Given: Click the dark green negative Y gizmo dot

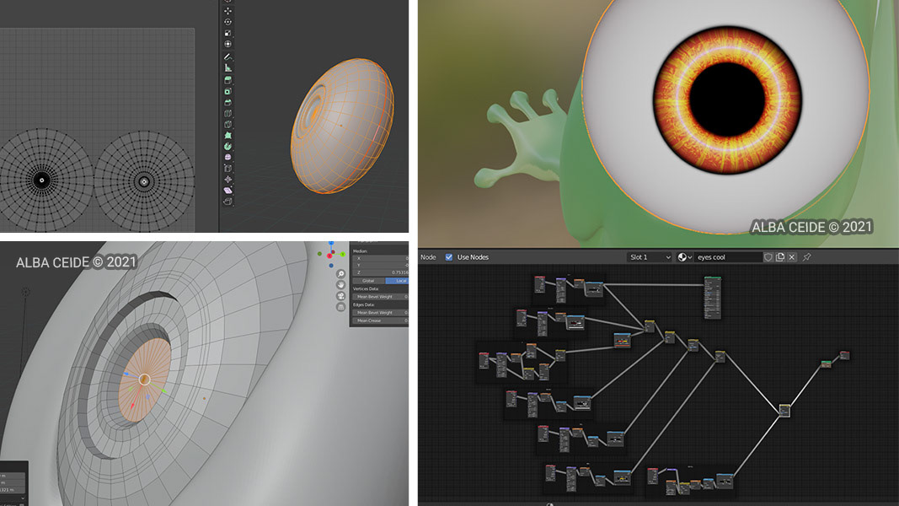Looking at the screenshot, I should point(319,254).
